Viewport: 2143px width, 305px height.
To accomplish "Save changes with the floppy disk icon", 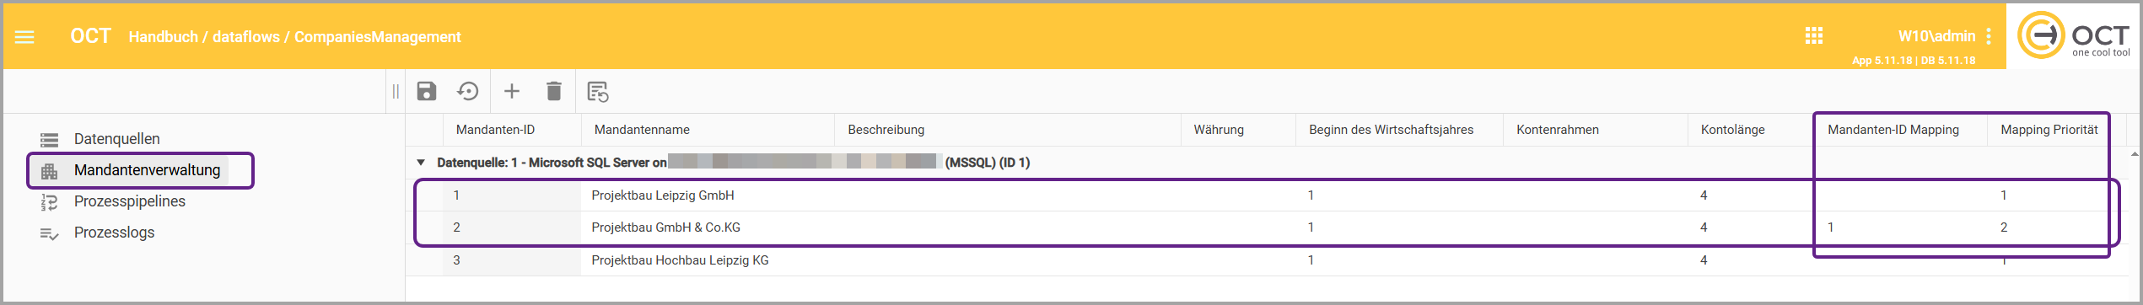I will [x=427, y=91].
